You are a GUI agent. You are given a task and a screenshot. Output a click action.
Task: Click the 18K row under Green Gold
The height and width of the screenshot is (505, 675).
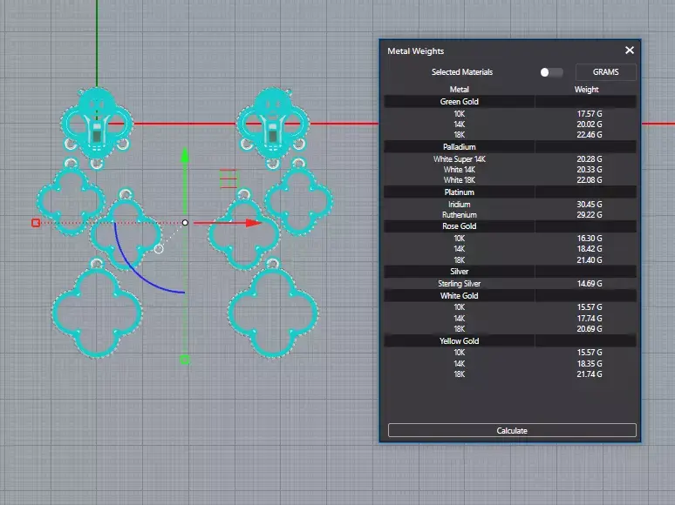510,135
